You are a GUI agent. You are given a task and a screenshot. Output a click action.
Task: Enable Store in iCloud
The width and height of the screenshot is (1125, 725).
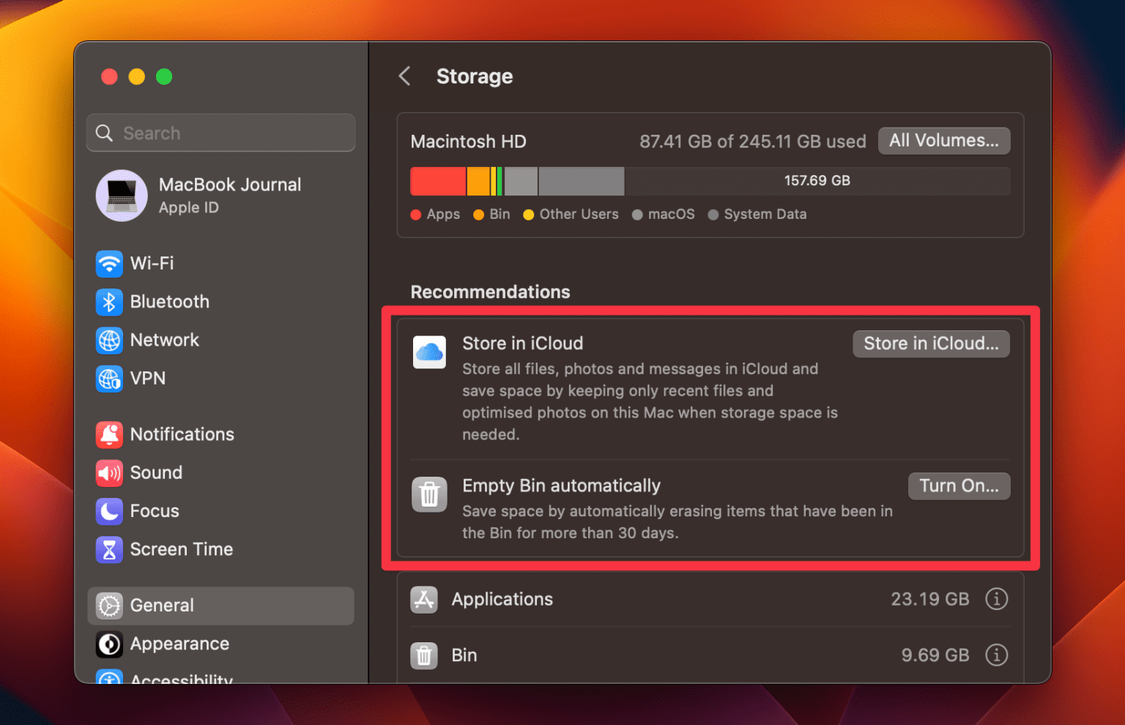tap(931, 343)
